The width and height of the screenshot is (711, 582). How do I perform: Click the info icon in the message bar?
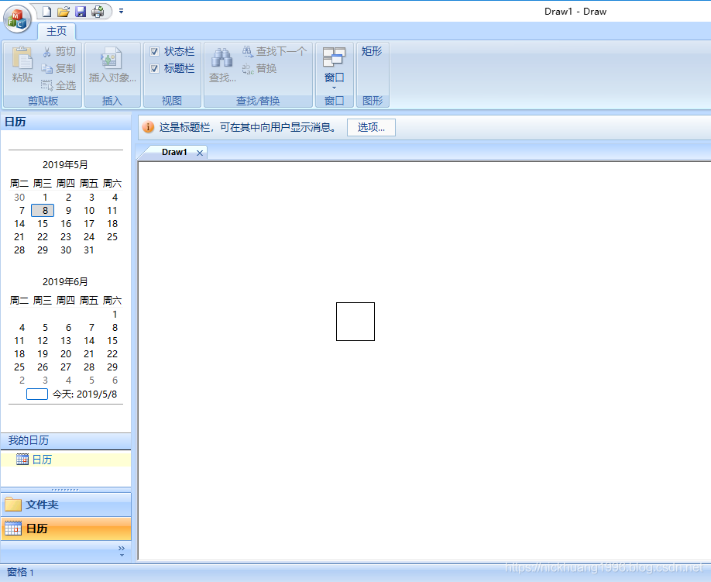pos(148,127)
